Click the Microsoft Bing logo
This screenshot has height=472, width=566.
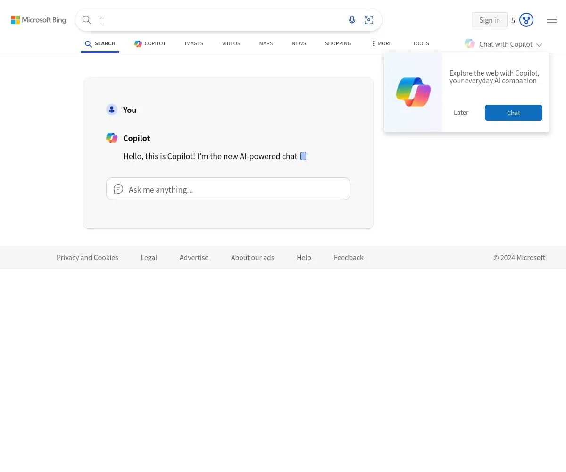tap(39, 20)
